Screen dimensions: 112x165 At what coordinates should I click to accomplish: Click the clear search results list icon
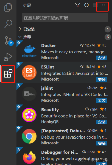click(96, 5)
